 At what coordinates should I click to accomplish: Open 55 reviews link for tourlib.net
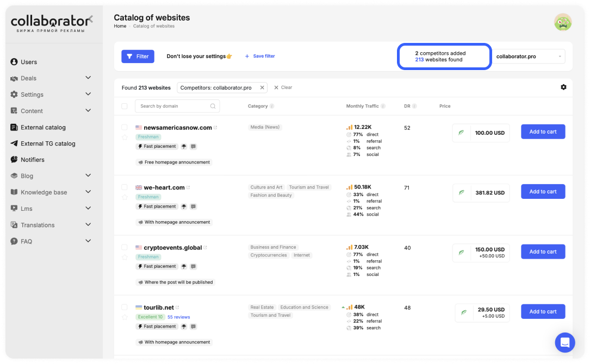pos(179,317)
